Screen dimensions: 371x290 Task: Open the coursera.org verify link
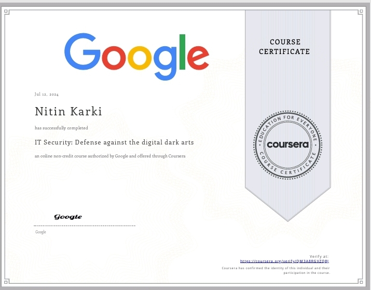click(284, 261)
